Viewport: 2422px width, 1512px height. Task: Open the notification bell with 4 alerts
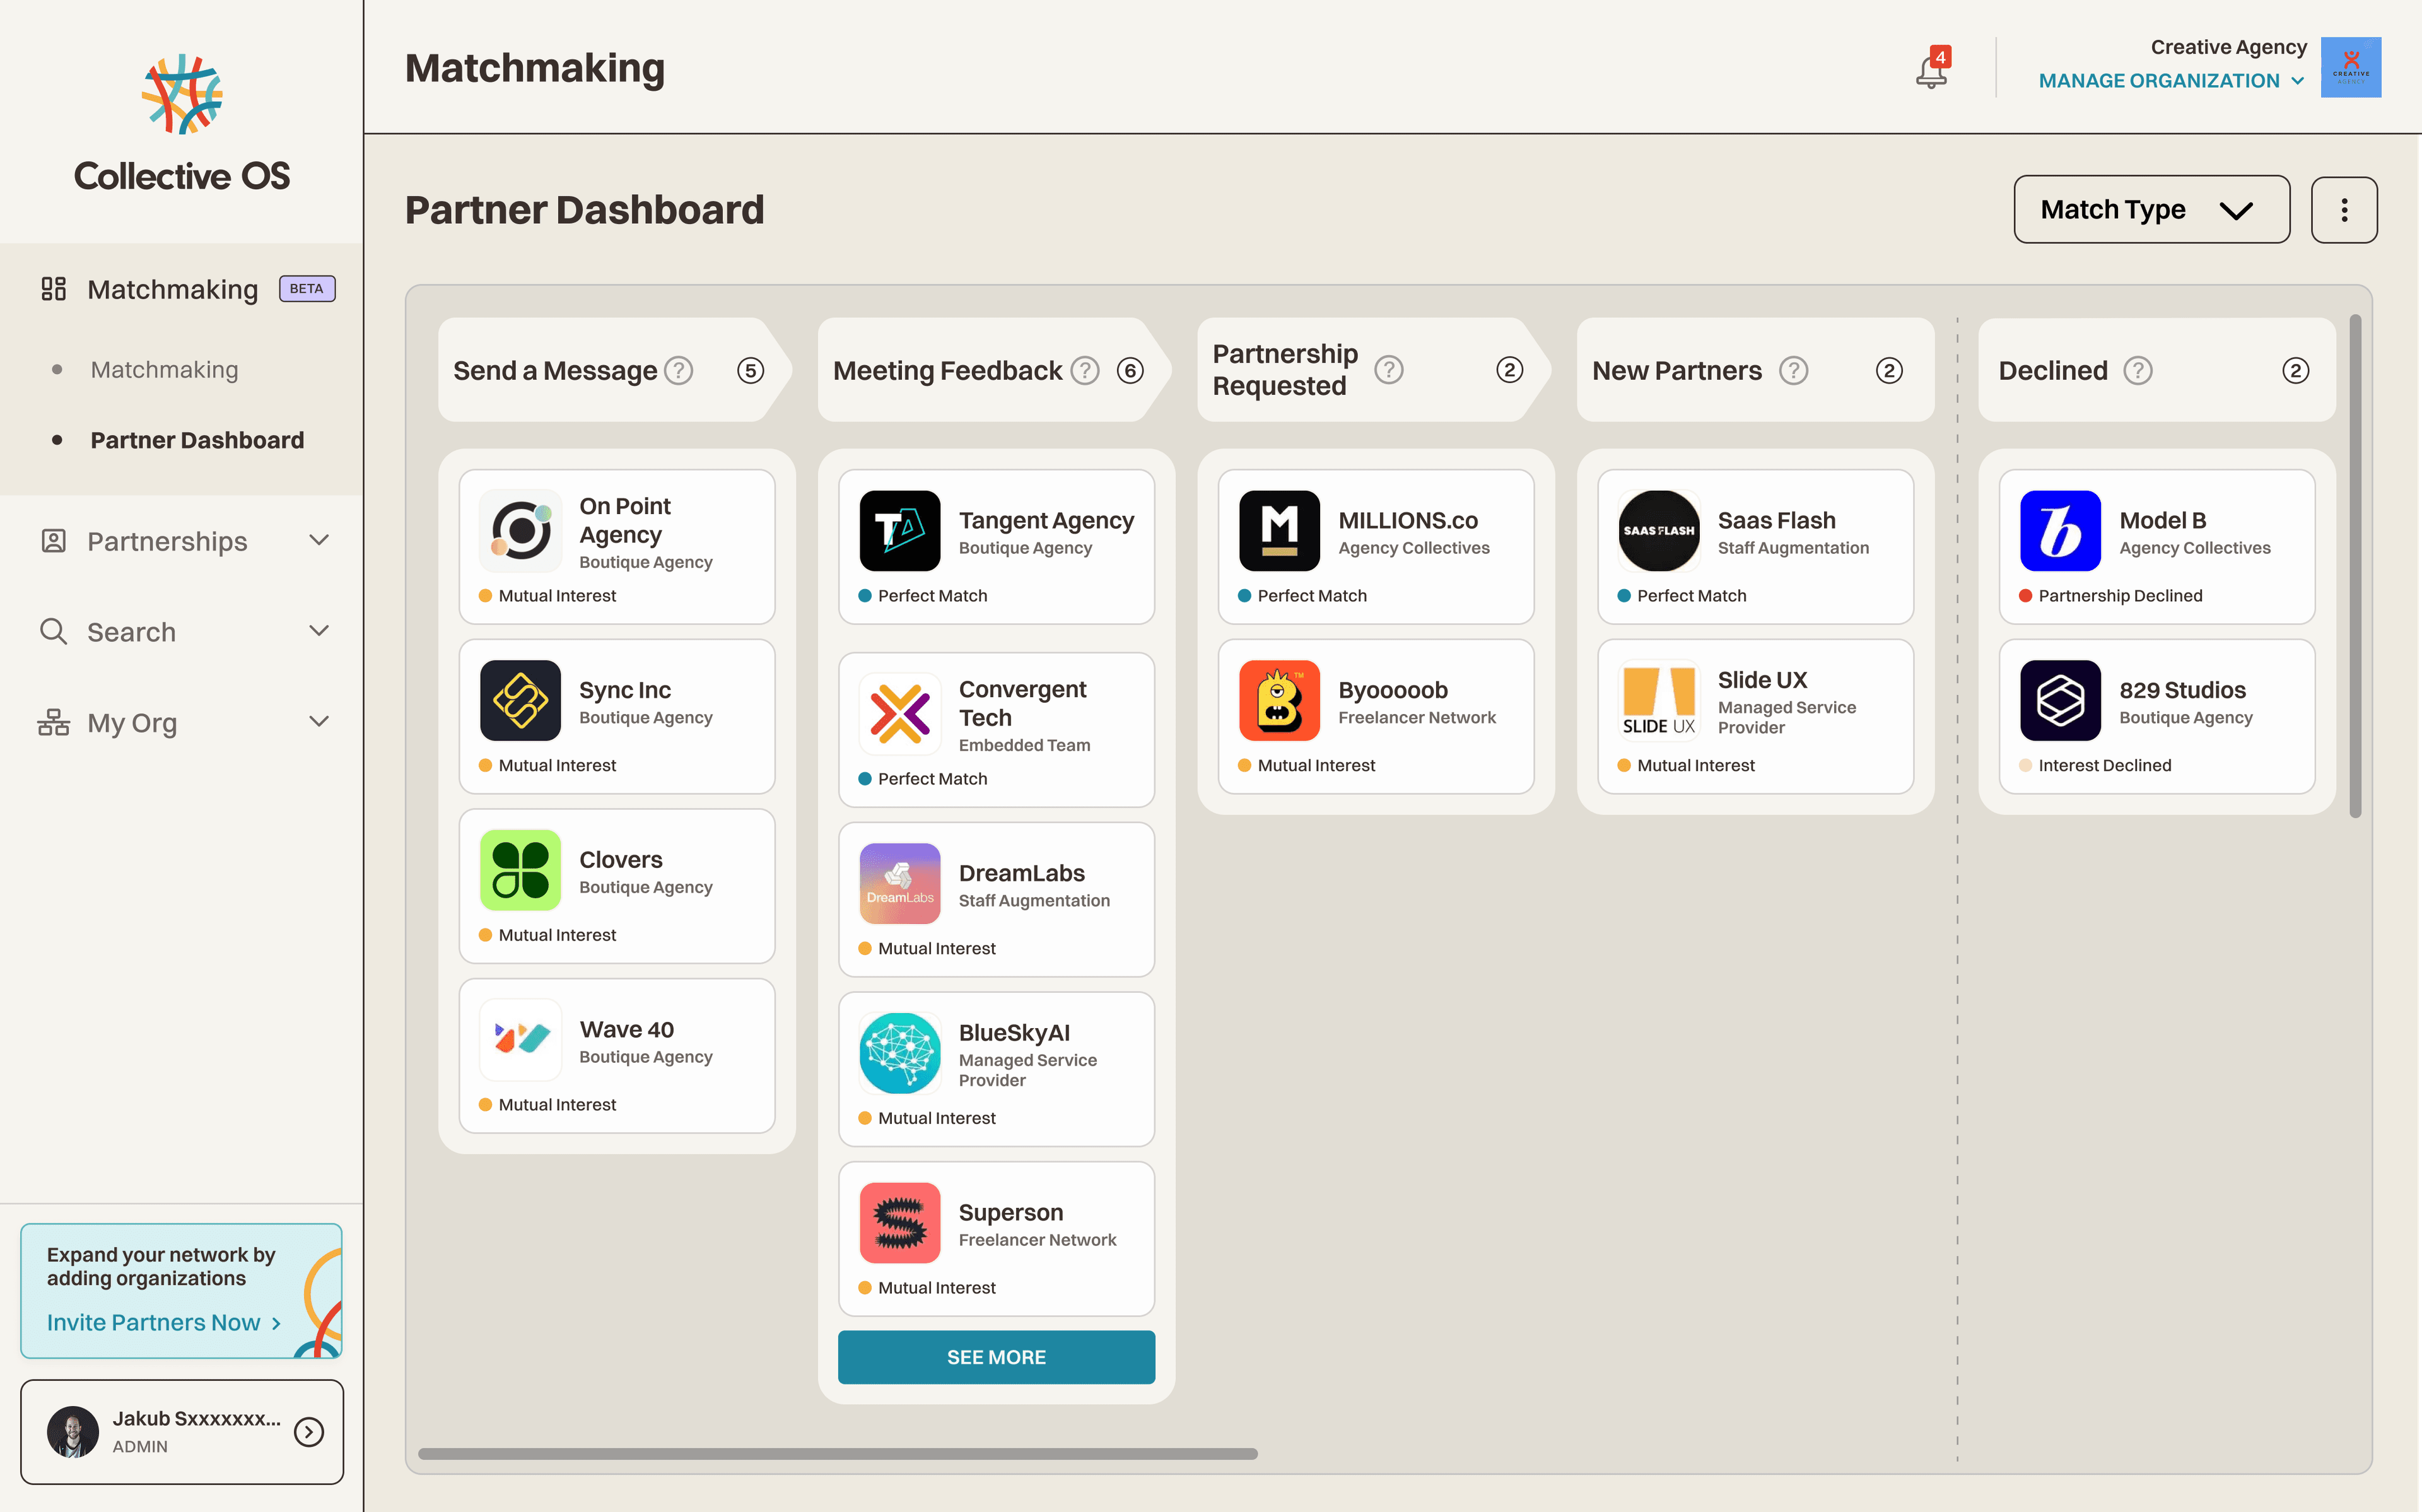click(1929, 70)
